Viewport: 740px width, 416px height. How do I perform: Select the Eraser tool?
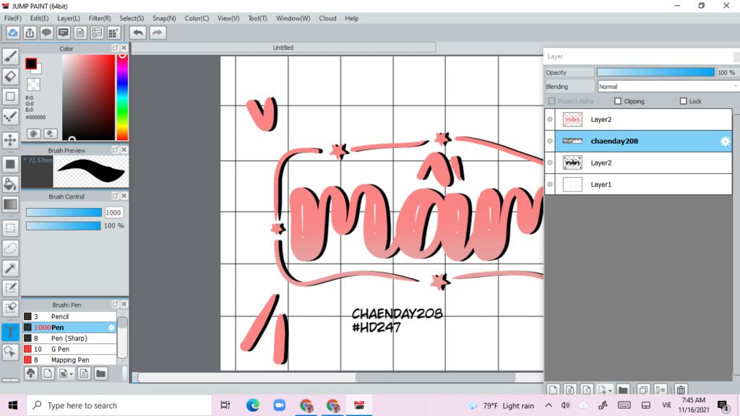point(10,76)
